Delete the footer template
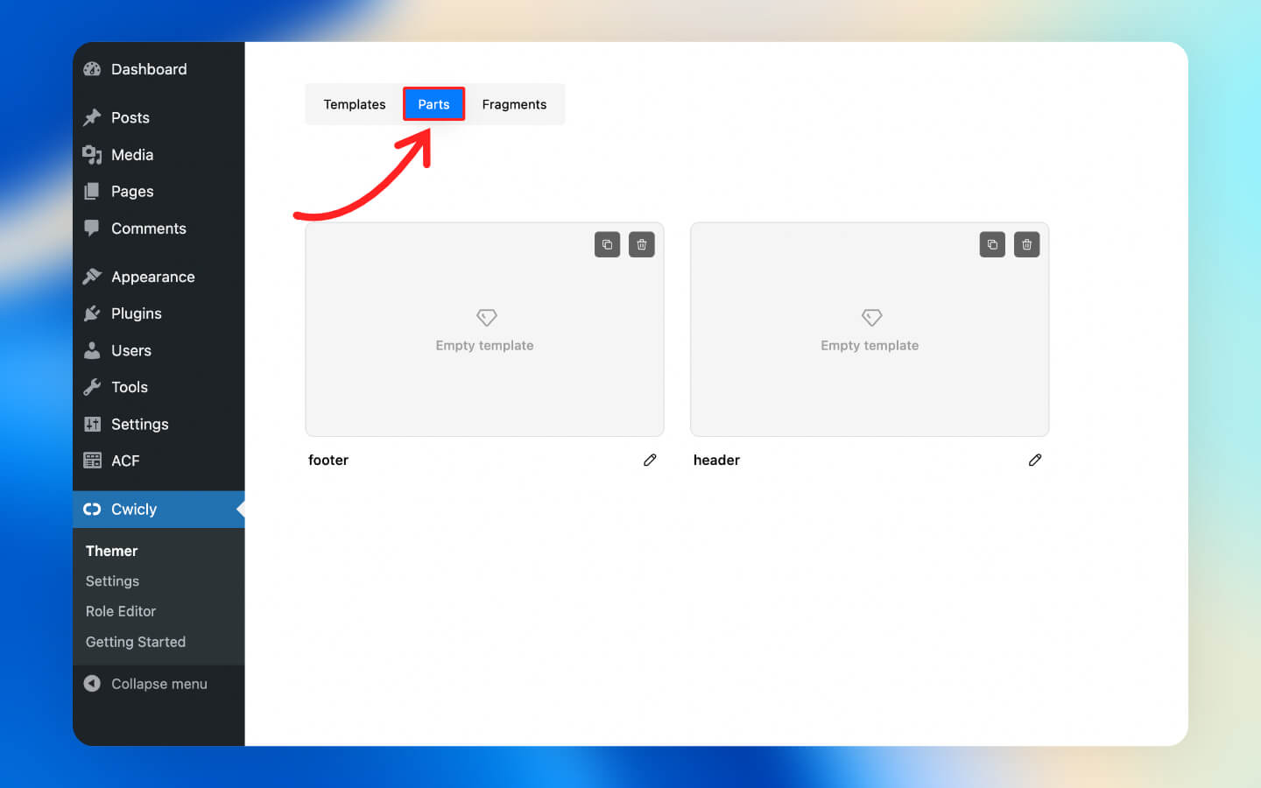Image resolution: width=1261 pixels, height=788 pixels. [642, 244]
